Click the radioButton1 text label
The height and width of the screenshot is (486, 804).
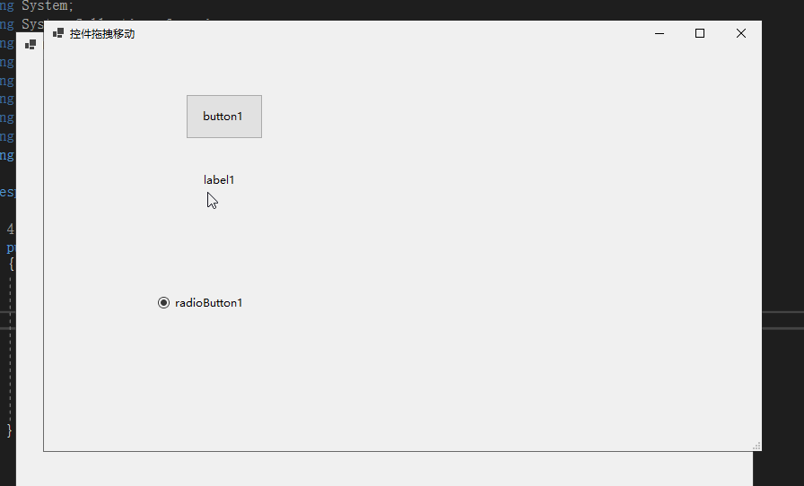coord(209,303)
